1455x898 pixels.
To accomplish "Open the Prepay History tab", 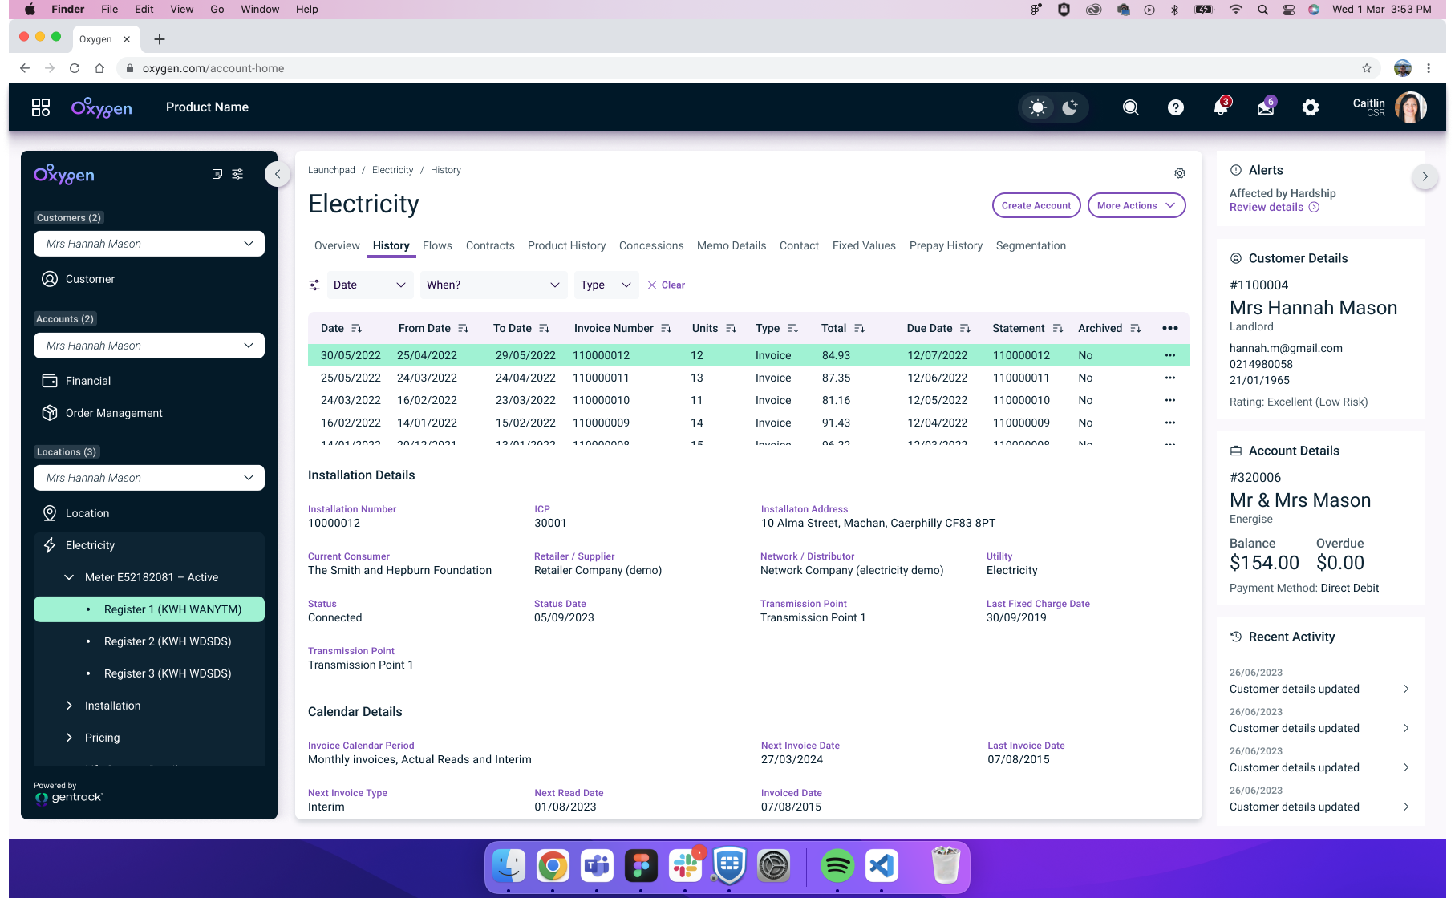I will pos(945,246).
